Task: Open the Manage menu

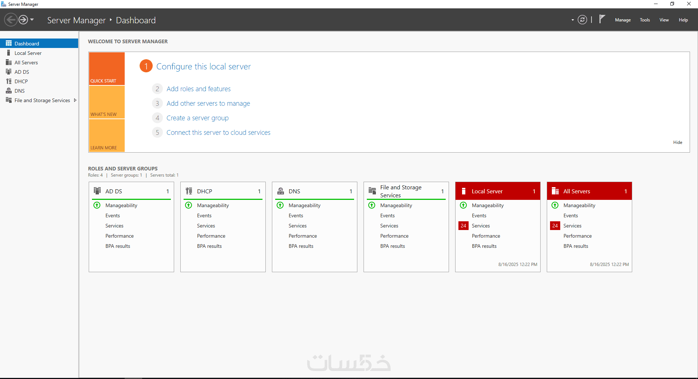Action: [623, 20]
